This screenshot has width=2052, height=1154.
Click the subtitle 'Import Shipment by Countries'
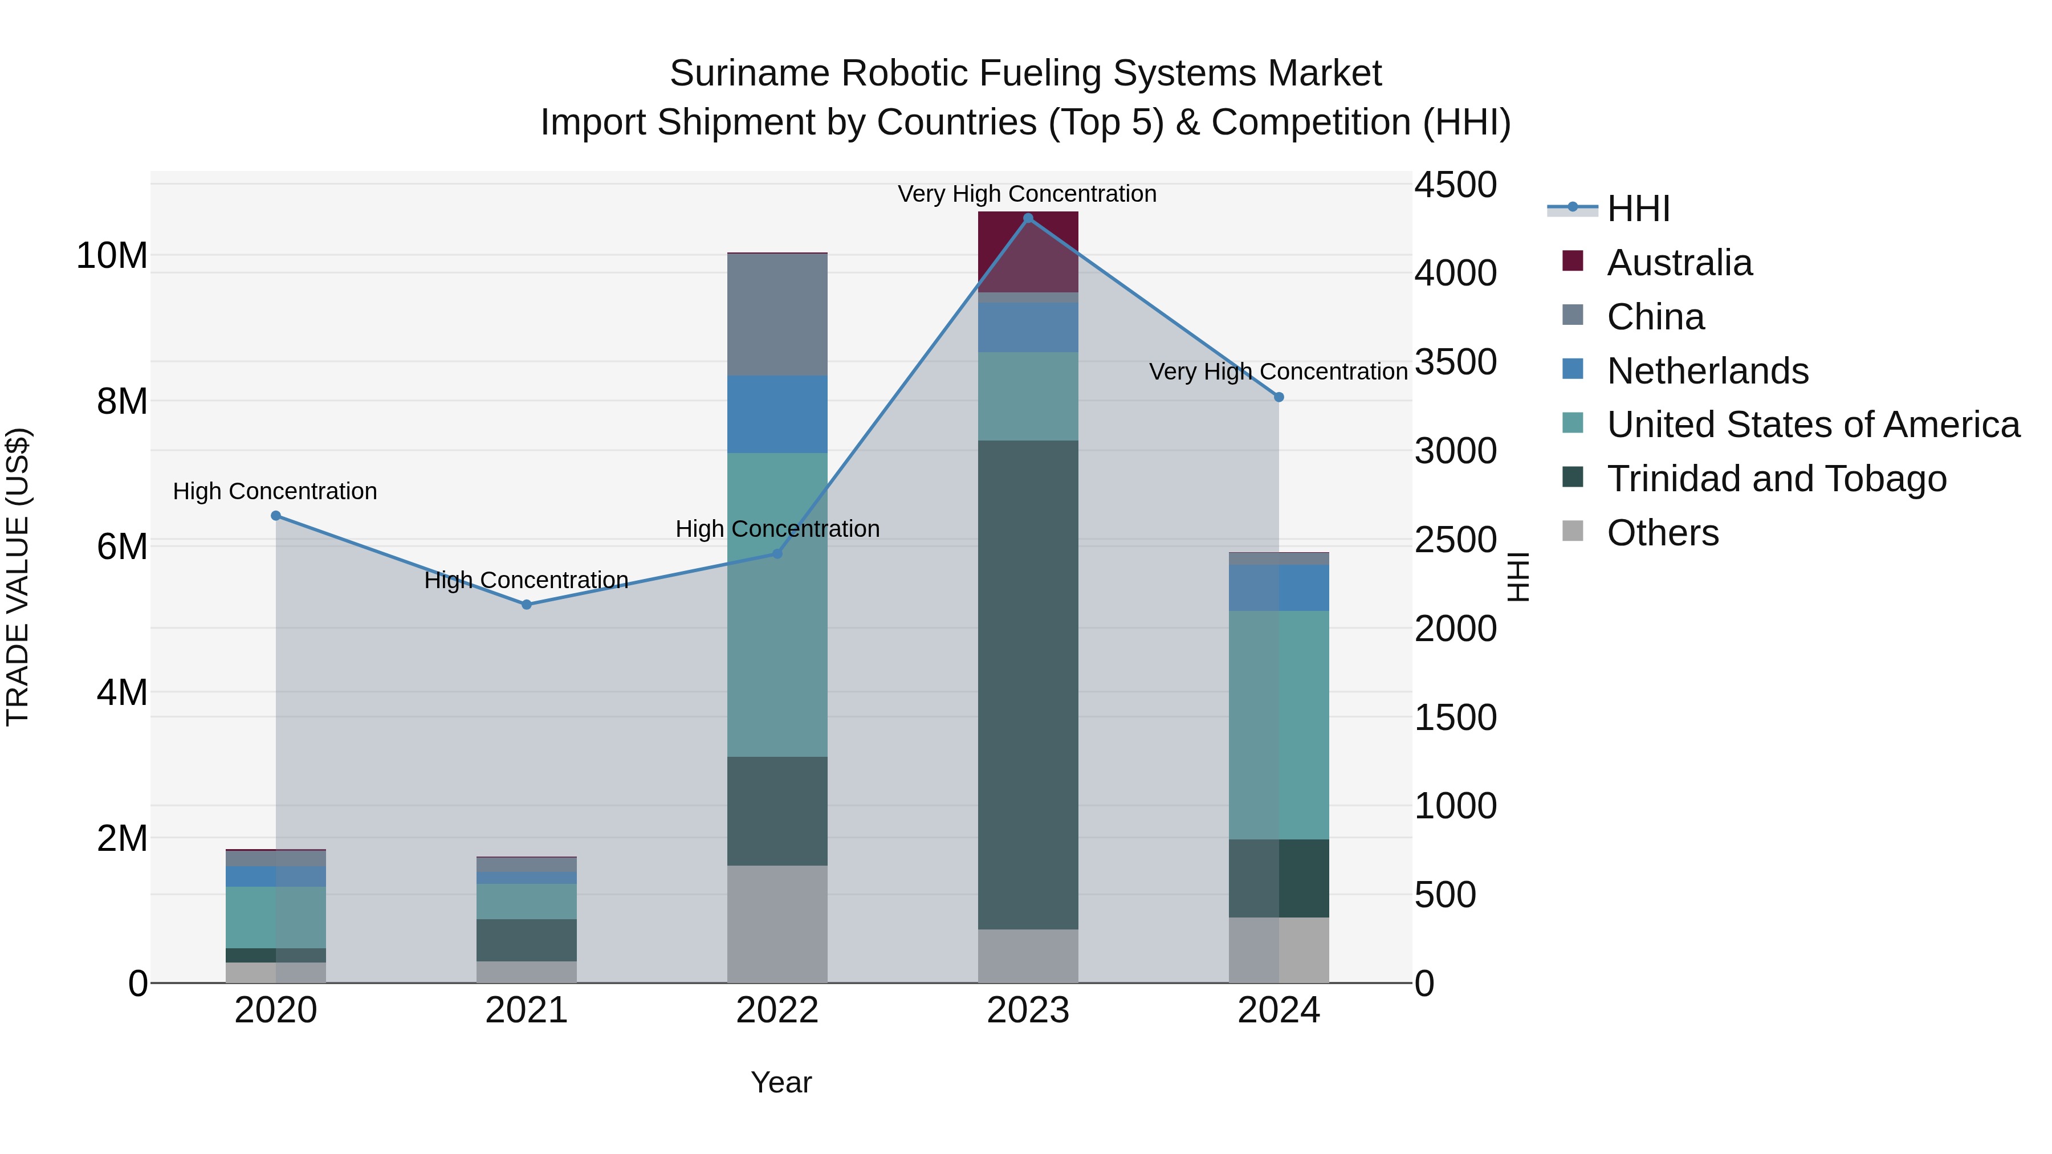pyautogui.click(x=788, y=123)
